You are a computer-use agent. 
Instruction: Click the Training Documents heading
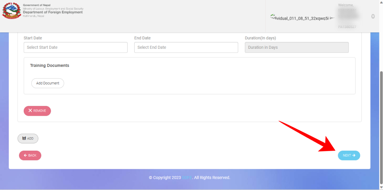point(50,66)
